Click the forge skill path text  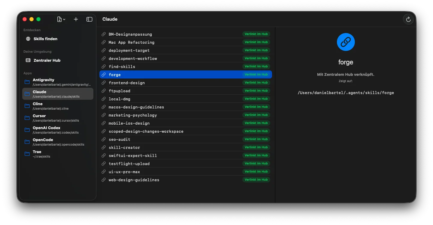(x=346, y=93)
